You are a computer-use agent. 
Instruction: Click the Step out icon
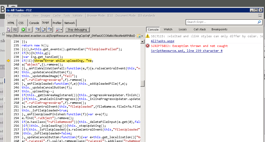[50, 30]
